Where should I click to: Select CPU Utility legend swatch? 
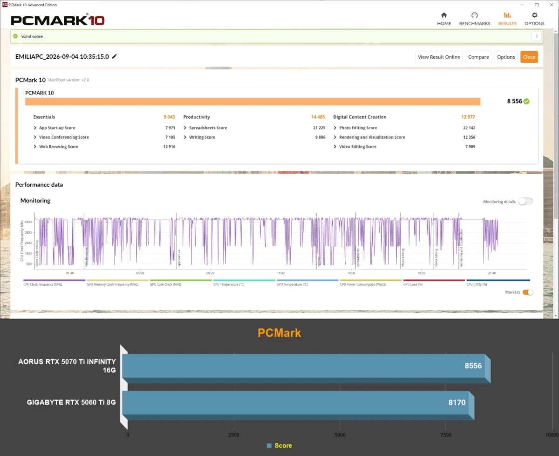click(498, 280)
